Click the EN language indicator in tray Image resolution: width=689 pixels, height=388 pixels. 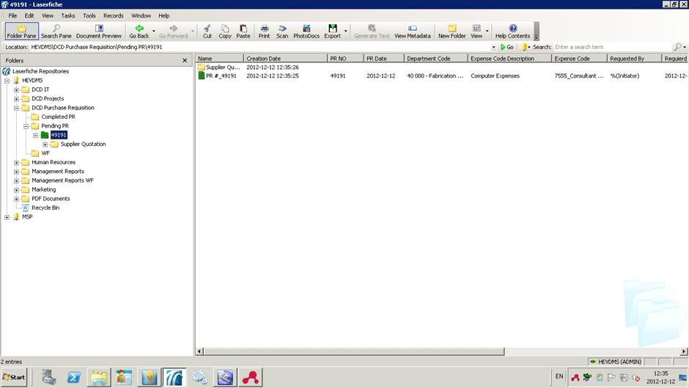pos(559,376)
